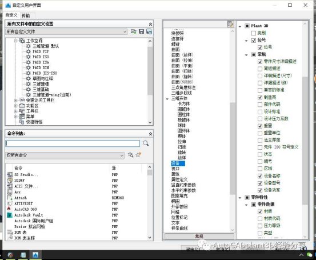Screen dimensions: 316x260
Task: Open the 所有自定义文件 dropdown
Action: [66, 31]
